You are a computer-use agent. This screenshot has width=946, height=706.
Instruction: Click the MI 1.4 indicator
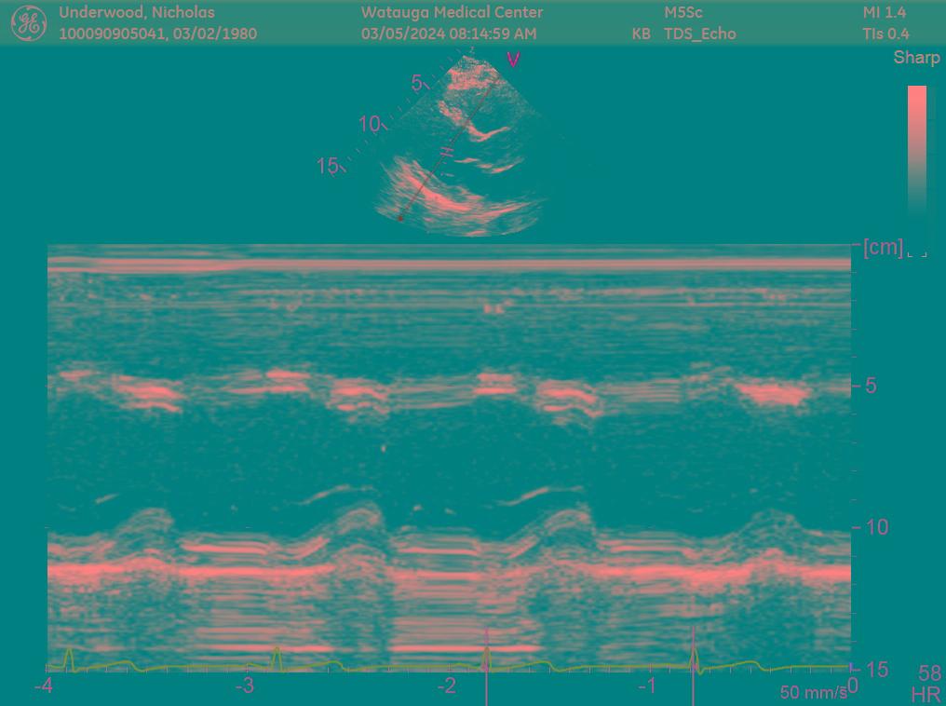tap(884, 13)
